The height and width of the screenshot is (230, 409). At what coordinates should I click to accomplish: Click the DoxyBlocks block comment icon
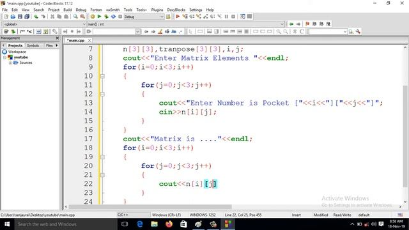(x=22, y=31)
